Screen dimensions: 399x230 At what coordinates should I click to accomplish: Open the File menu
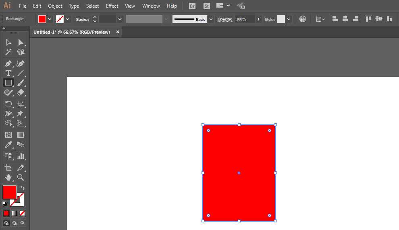[x=23, y=6]
